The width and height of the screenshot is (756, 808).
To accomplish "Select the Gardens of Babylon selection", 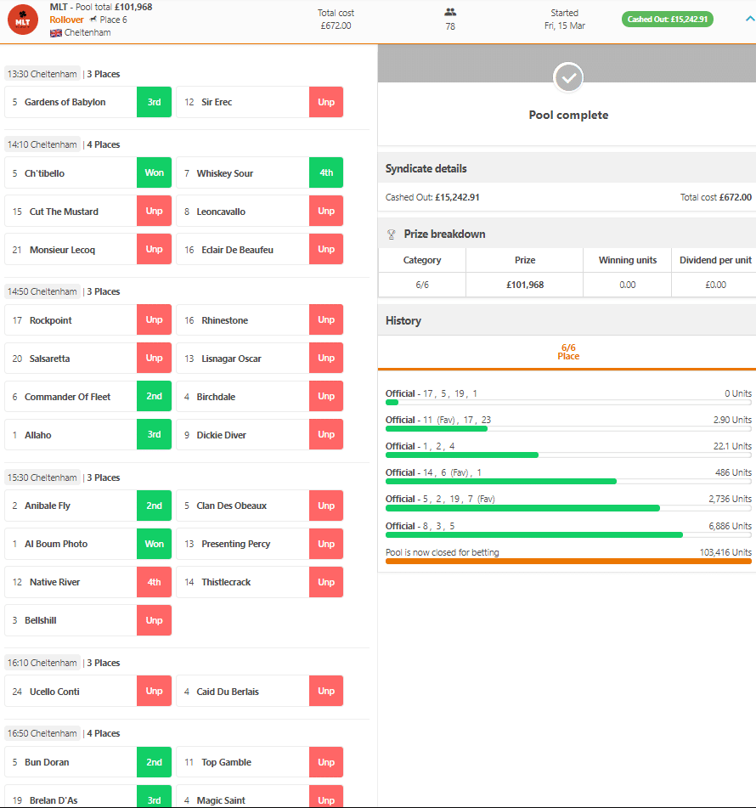I will coord(71,102).
